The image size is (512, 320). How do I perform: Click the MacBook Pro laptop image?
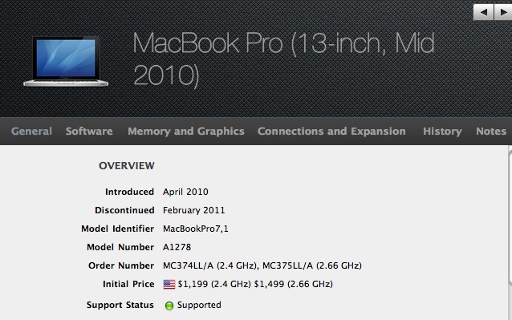tap(66, 61)
